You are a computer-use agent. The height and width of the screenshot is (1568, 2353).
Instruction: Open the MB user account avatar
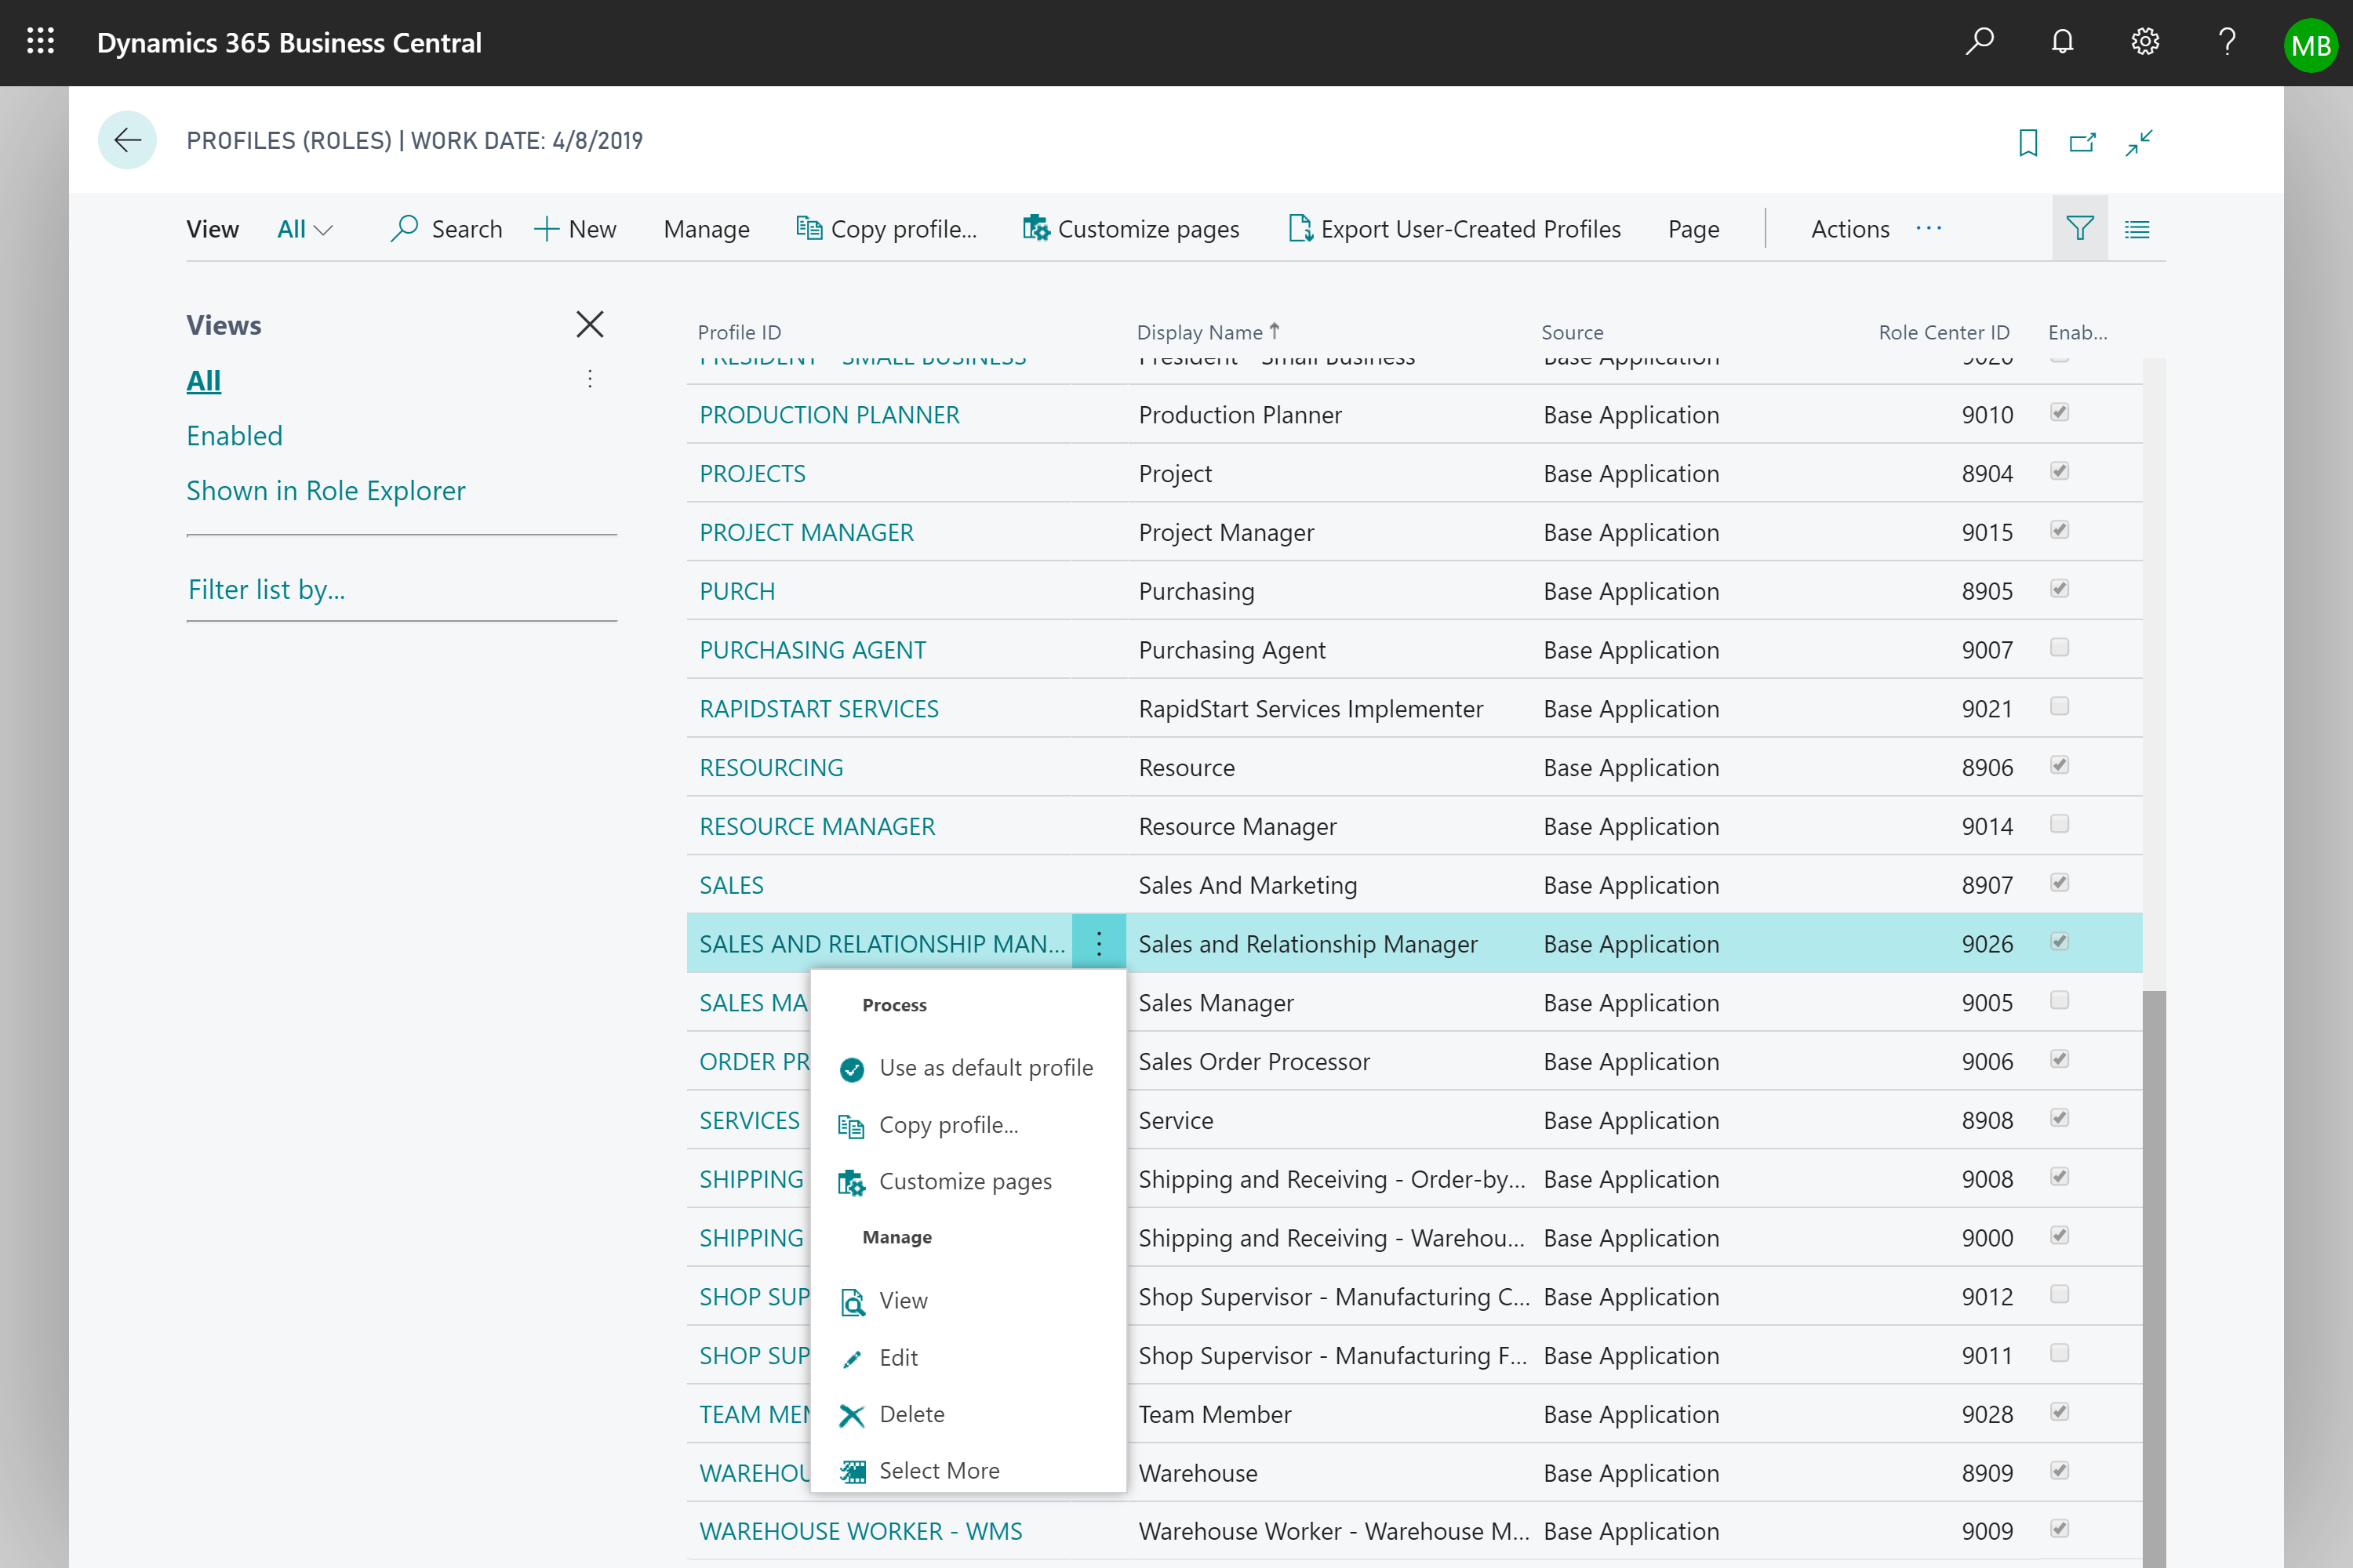point(2310,44)
